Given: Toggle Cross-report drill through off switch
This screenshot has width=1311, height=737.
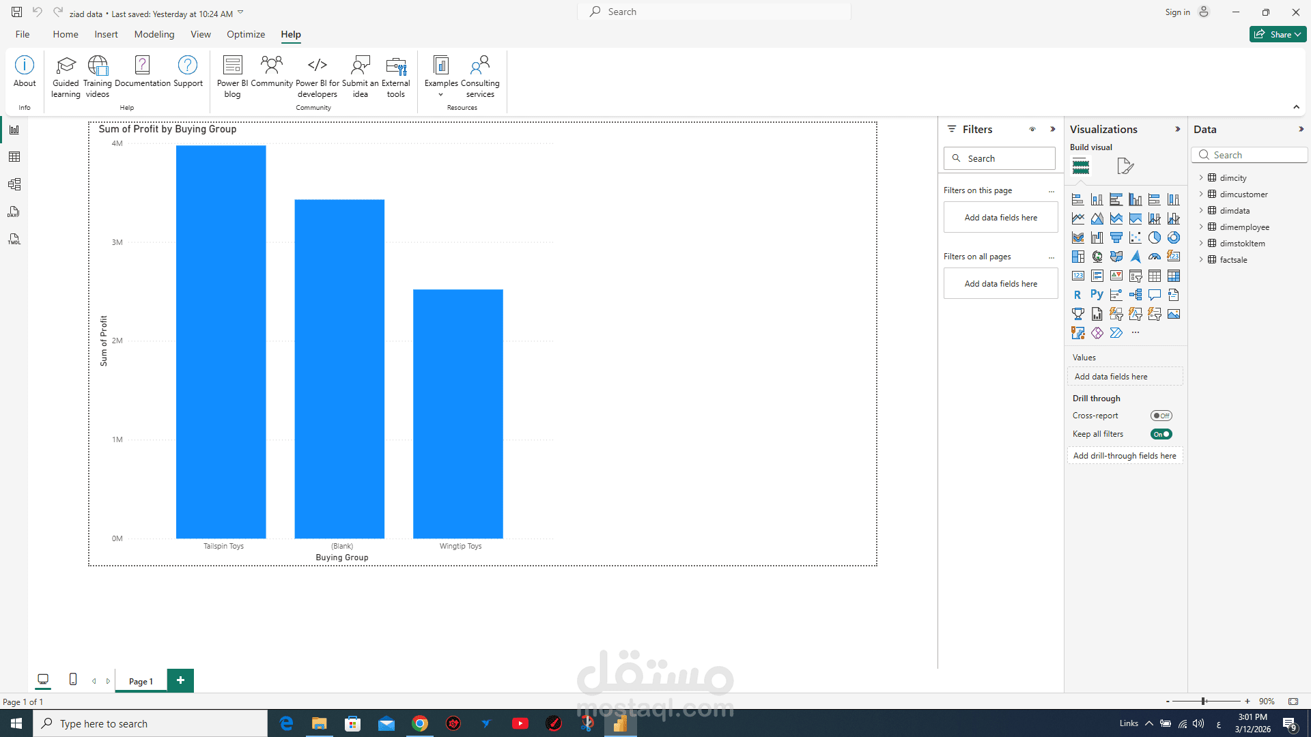Looking at the screenshot, I should 1161,416.
